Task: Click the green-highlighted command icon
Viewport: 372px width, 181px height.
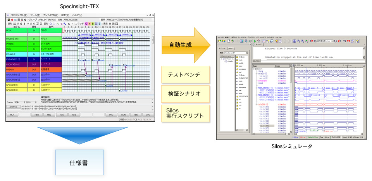Action: click(x=93, y=24)
